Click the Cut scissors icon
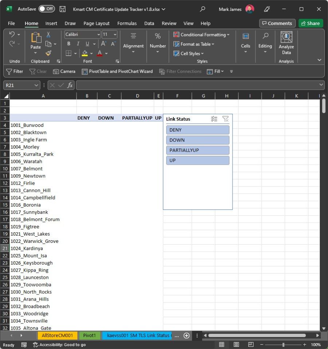Viewport: 328px width, 349px height. click(x=48, y=34)
